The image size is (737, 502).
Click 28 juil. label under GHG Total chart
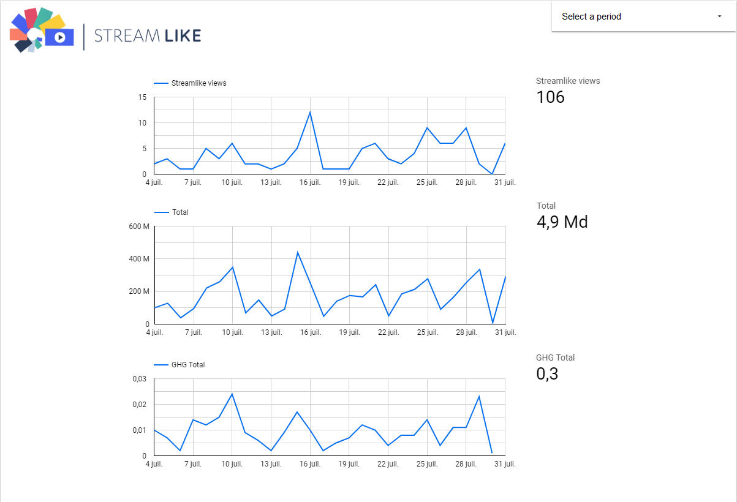point(466,464)
